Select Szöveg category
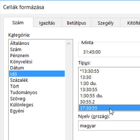Screen dimensions: 140x140 (x=37, y=99)
